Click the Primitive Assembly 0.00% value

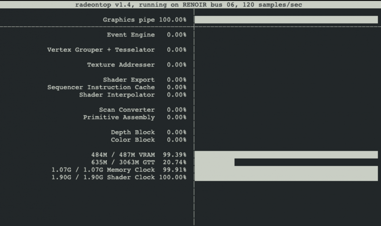coord(177,117)
